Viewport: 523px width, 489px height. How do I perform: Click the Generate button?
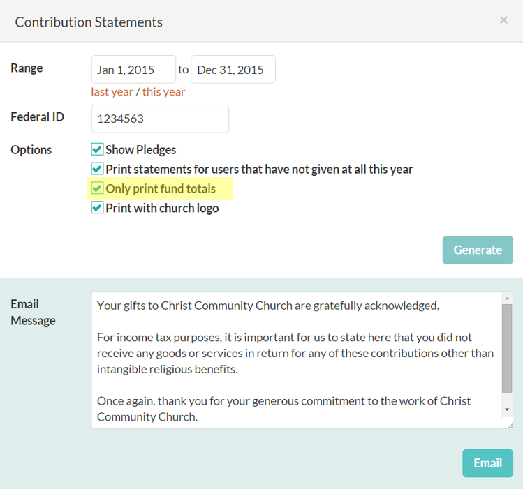pos(478,250)
